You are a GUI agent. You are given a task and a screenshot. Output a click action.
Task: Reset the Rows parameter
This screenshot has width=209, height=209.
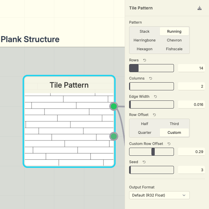pyautogui.click(x=145, y=60)
